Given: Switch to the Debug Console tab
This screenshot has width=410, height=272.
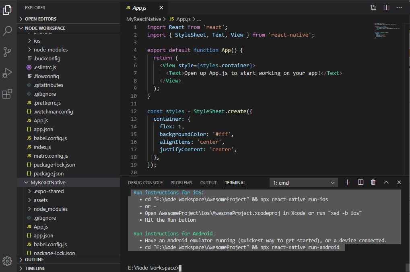Looking at the screenshot, I should pos(145,183).
